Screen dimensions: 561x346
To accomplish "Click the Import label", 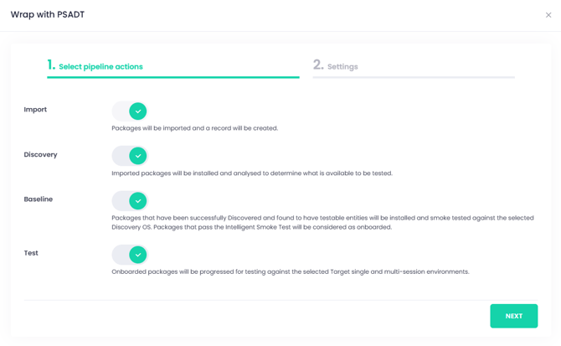I will tap(35, 110).
